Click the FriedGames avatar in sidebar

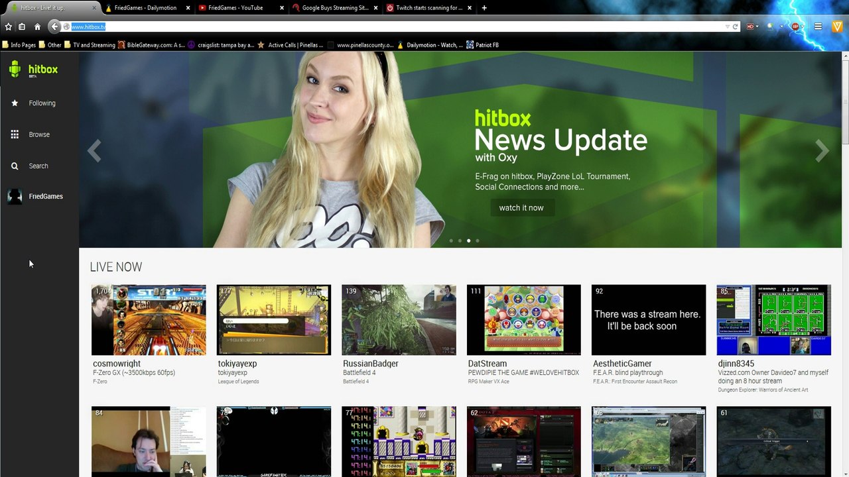click(15, 196)
